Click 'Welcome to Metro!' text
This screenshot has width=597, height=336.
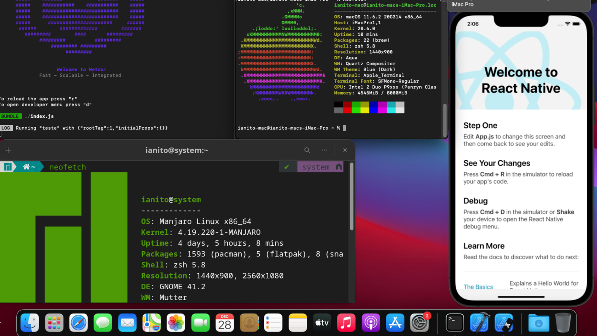(x=81, y=69)
